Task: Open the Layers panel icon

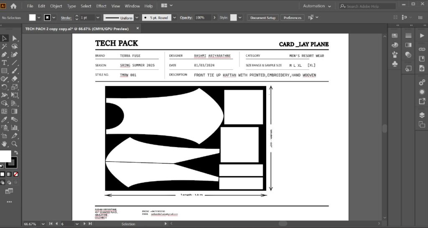Action: click(x=422, y=115)
